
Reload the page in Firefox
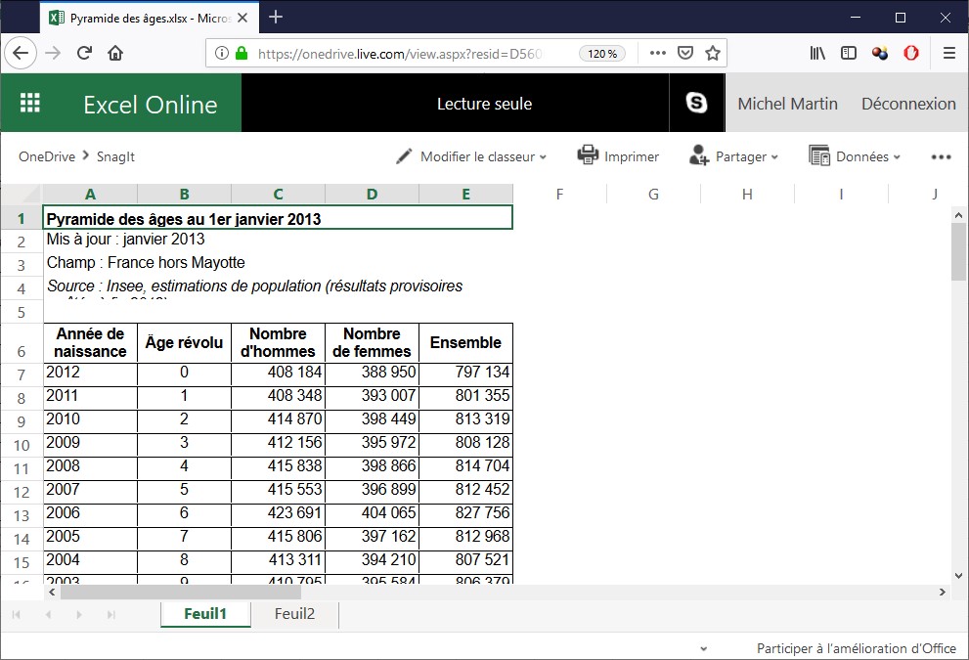pyautogui.click(x=84, y=54)
